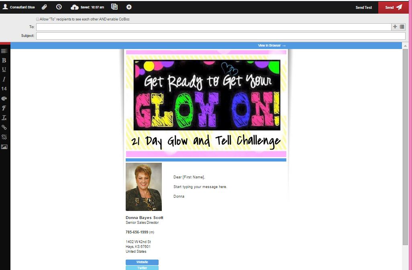Screen dimensions: 412x270
Task: Click the insert image icon
Action: click(x=4, y=147)
